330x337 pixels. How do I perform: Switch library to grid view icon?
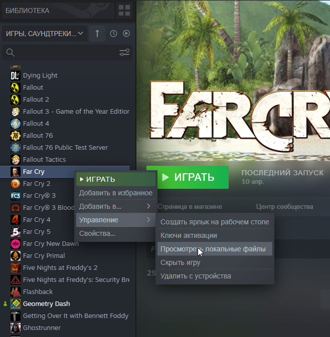coord(124,11)
